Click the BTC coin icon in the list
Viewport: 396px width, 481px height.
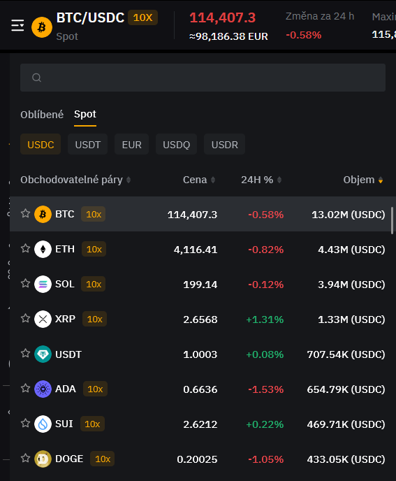coord(43,214)
